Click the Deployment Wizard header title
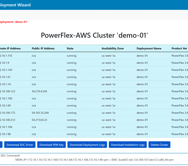The height and width of the screenshot is (166, 188). coord(15,5)
